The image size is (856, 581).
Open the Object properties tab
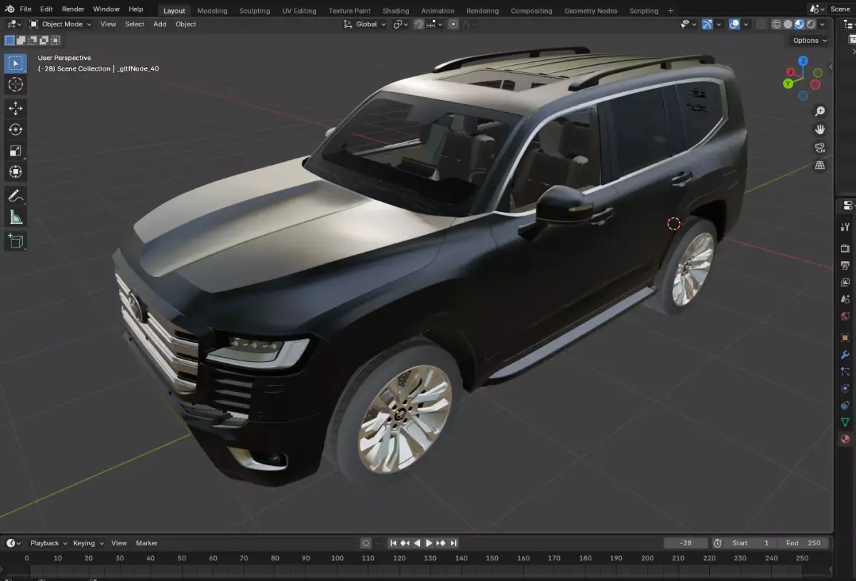(845, 338)
